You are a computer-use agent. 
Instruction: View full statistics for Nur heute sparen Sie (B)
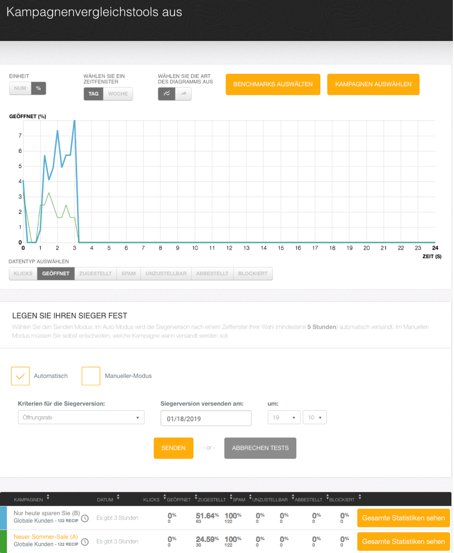(404, 518)
